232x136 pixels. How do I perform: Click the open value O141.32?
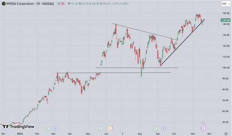[73, 3]
